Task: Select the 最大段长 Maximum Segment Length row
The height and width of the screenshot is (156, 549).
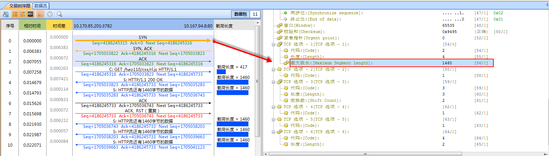Action: click(391, 63)
